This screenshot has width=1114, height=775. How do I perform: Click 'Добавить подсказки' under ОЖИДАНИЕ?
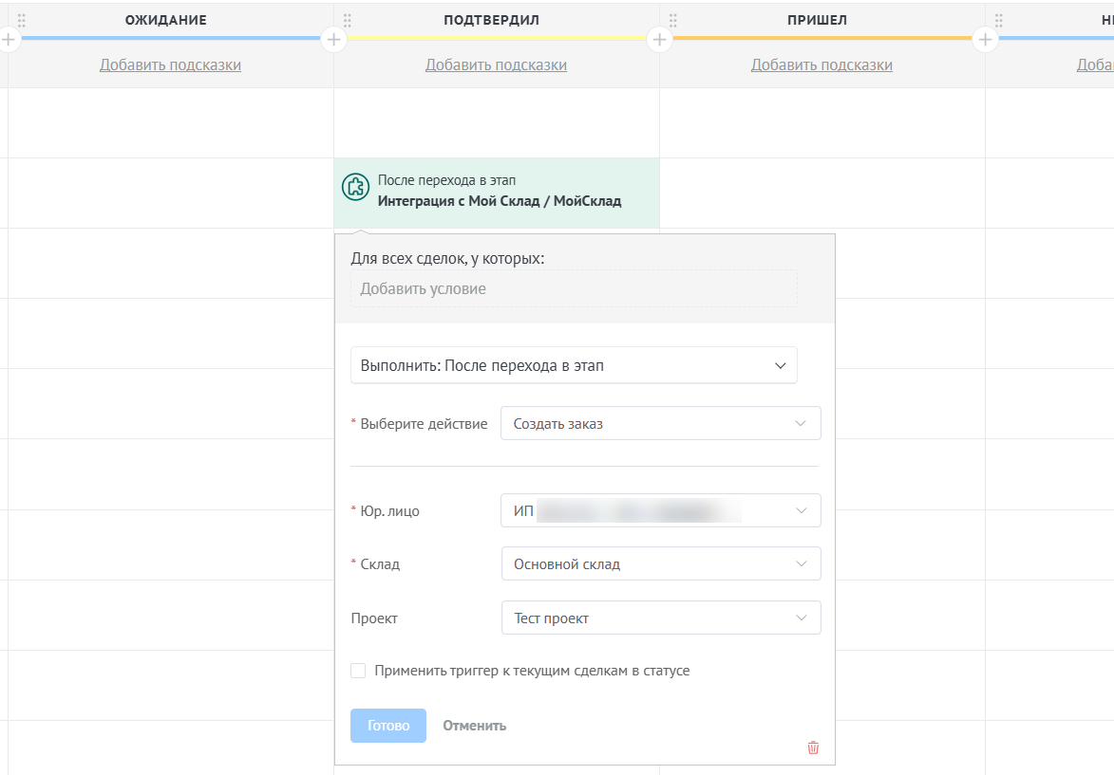(171, 65)
